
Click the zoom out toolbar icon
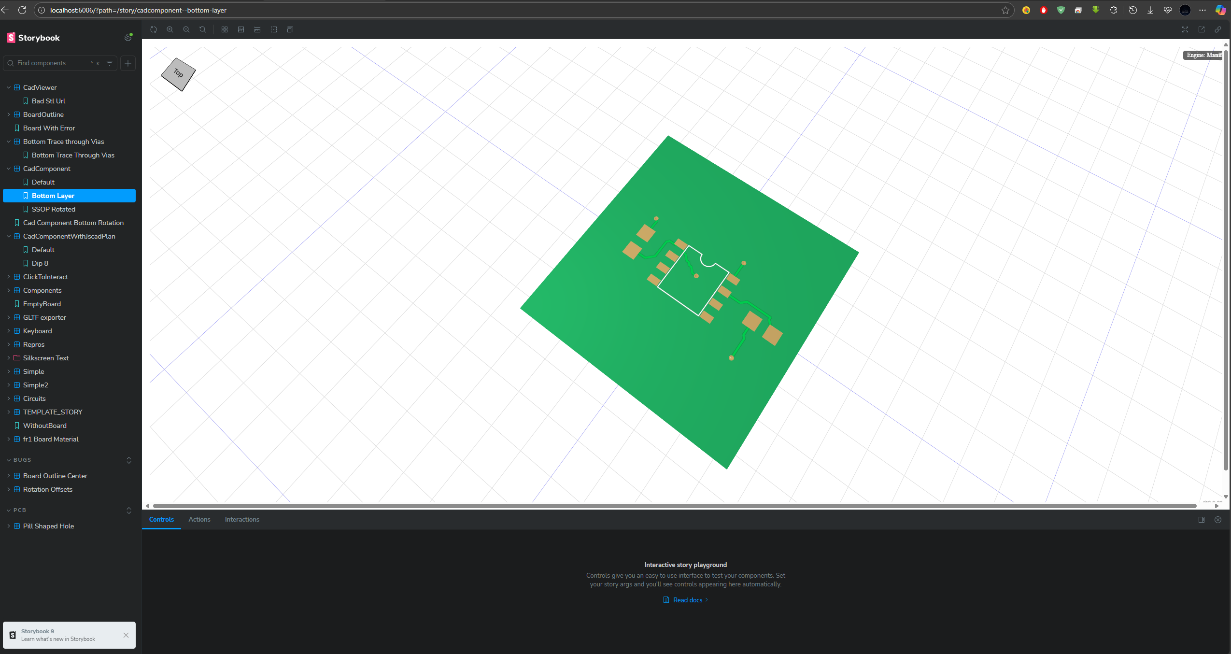tap(186, 29)
